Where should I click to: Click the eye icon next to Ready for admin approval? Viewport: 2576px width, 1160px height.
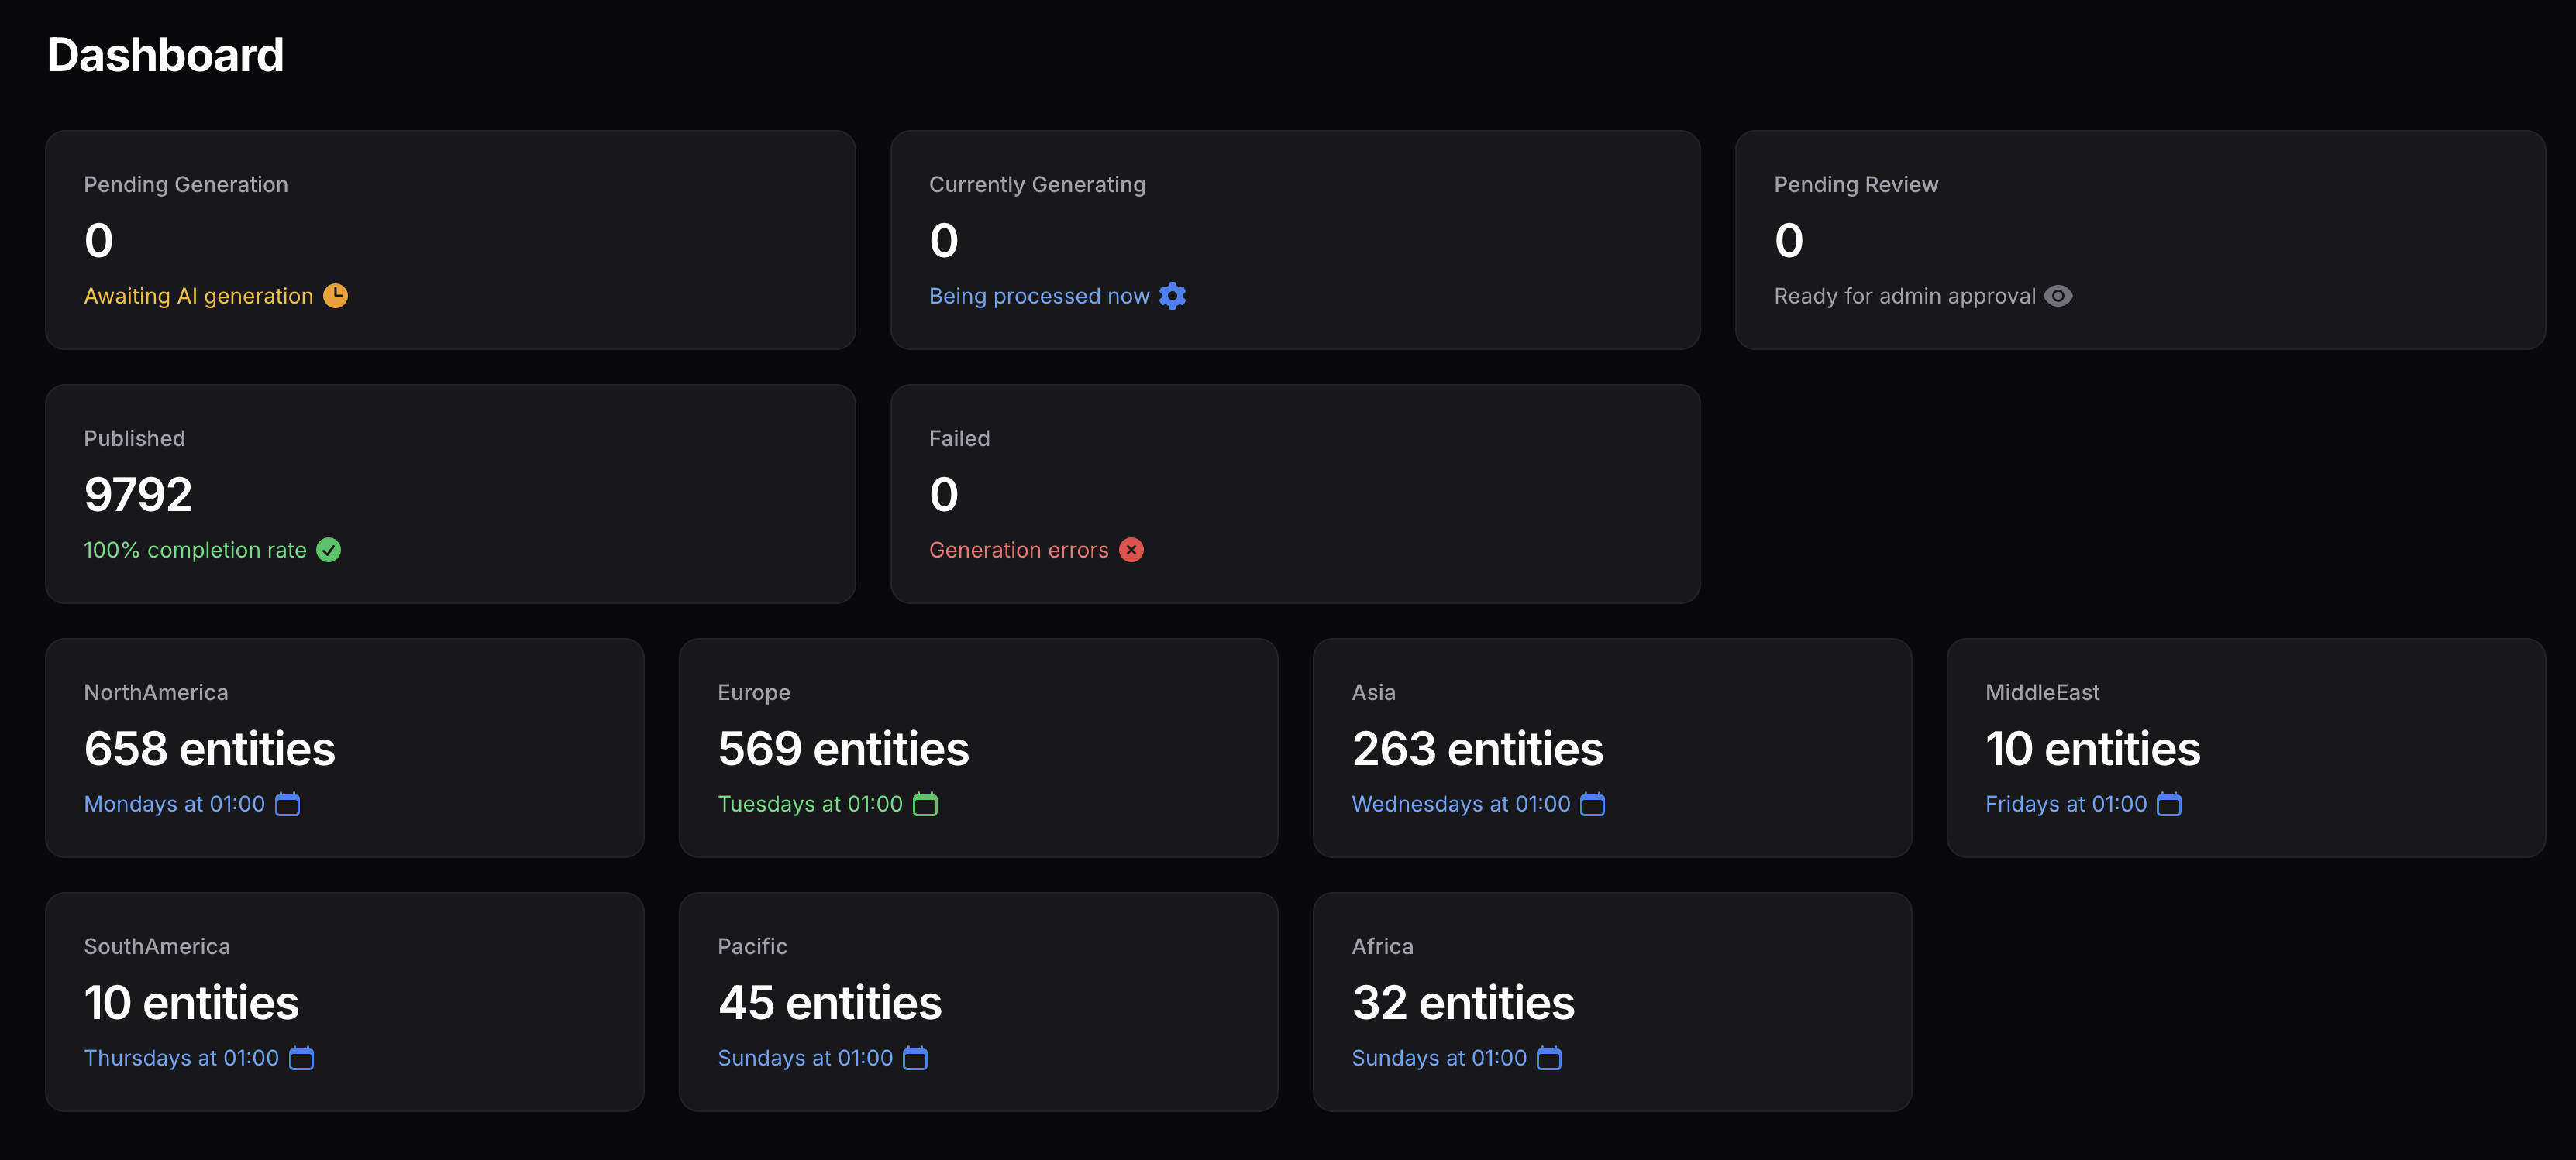[2058, 296]
